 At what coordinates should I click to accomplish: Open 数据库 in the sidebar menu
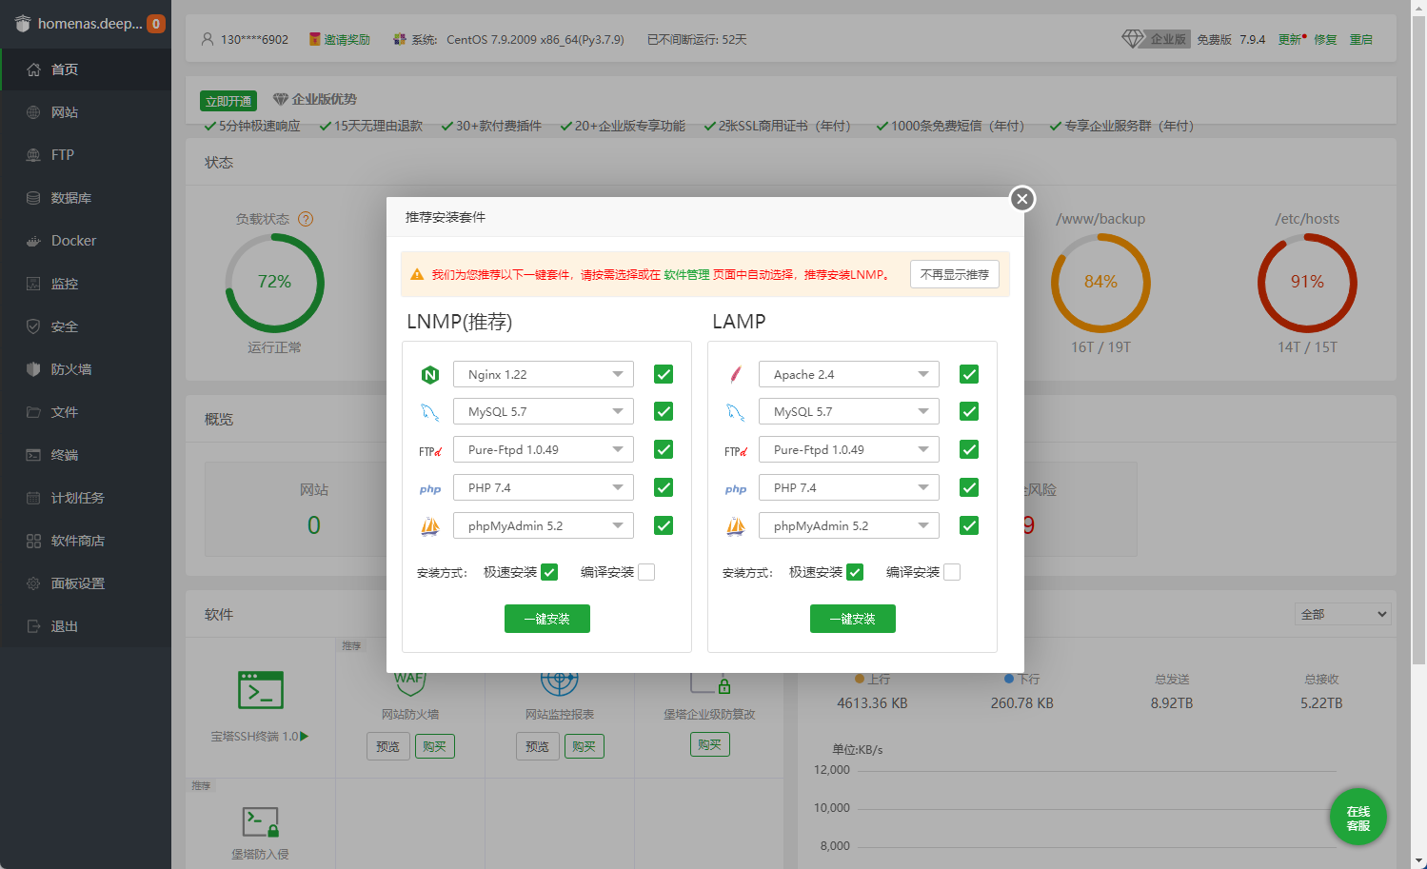click(x=86, y=198)
